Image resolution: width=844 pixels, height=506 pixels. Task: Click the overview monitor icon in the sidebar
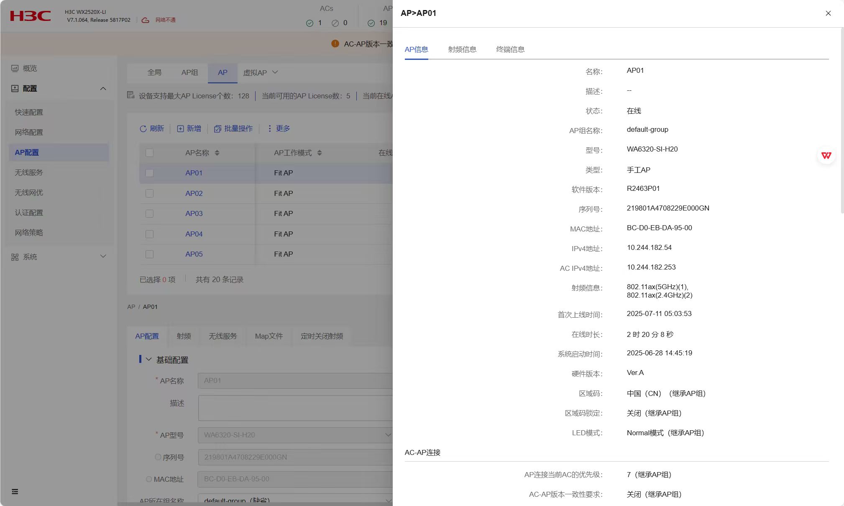[15, 68]
